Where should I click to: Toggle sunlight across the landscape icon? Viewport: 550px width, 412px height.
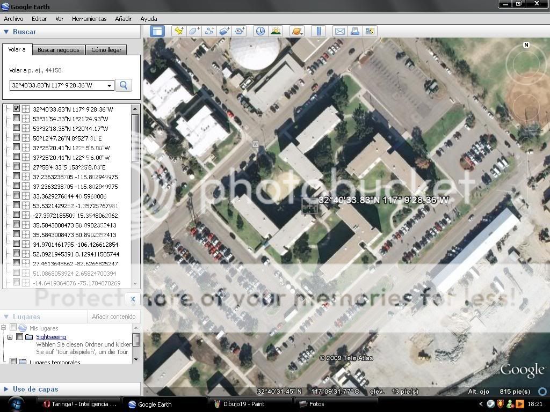click(276, 31)
